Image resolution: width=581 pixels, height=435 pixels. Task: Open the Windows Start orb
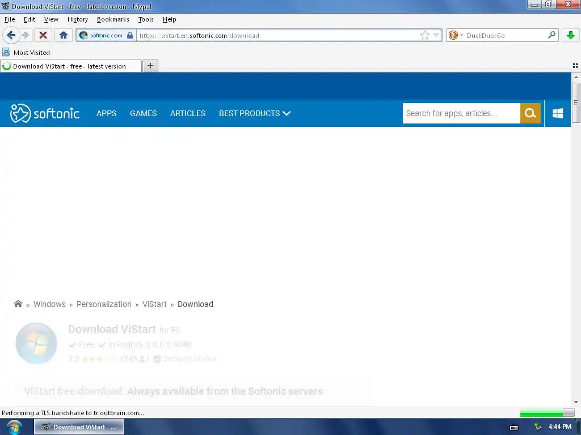click(x=14, y=427)
